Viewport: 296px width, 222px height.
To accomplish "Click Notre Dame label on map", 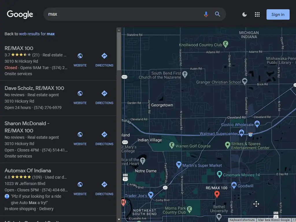I will coord(146,171).
